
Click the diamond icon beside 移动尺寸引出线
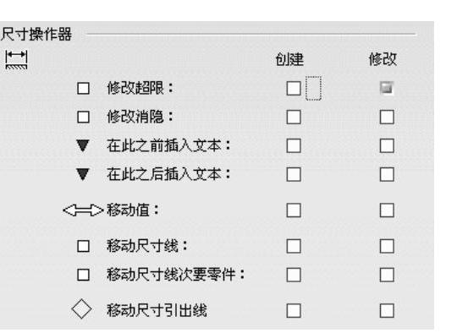(81, 309)
